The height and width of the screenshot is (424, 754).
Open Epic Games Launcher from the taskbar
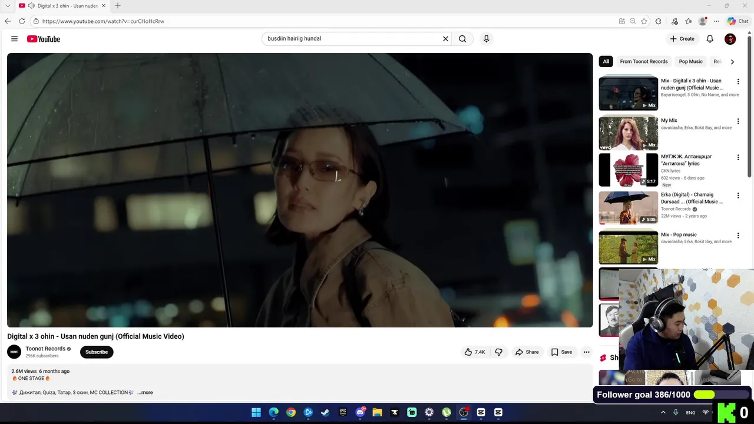343,412
